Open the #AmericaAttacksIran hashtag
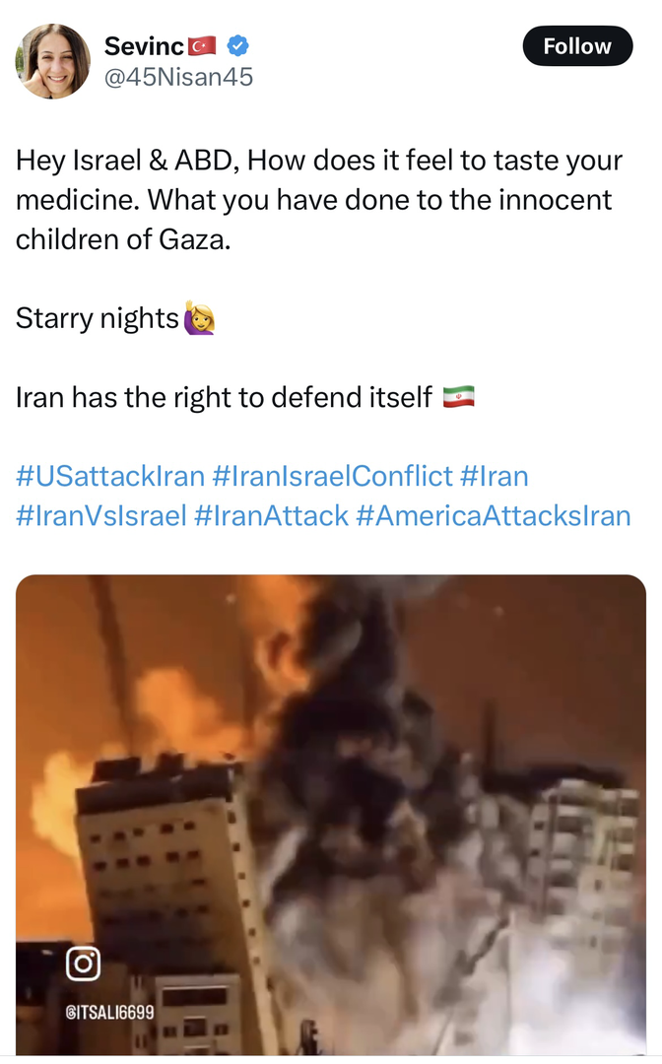Screen dimensions: 662x1064 494,515
